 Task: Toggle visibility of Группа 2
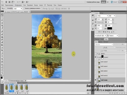pos(96,57)
